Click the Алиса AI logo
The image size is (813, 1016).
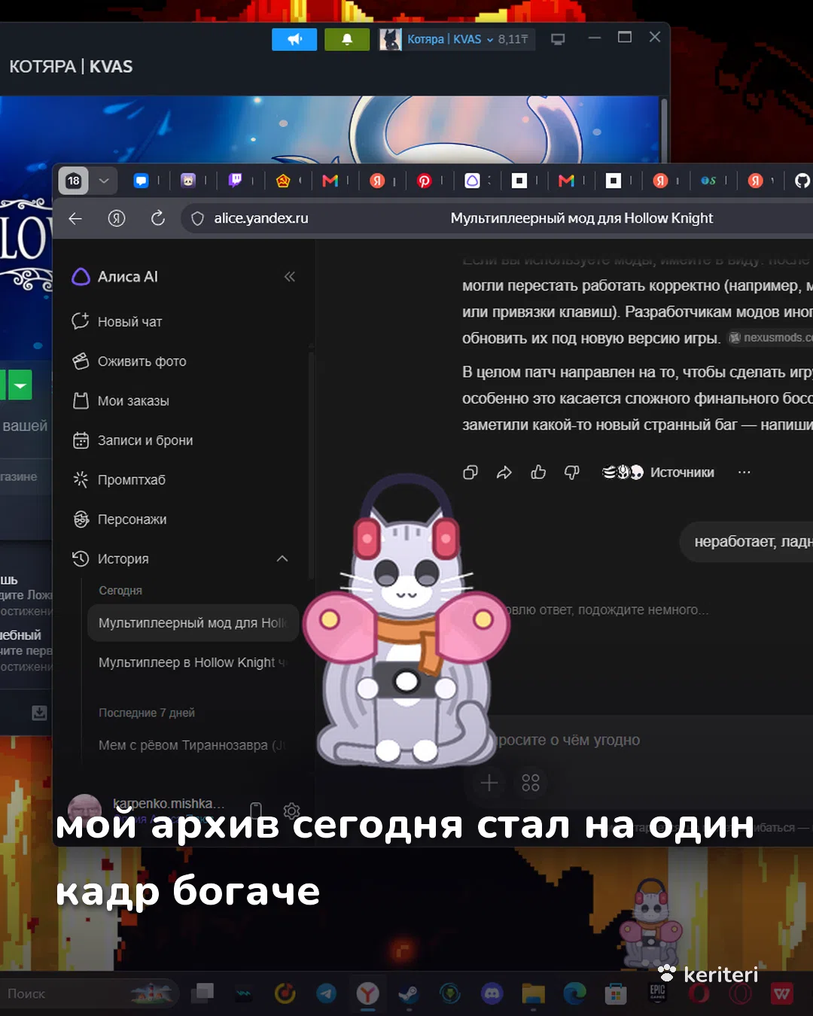[114, 277]
